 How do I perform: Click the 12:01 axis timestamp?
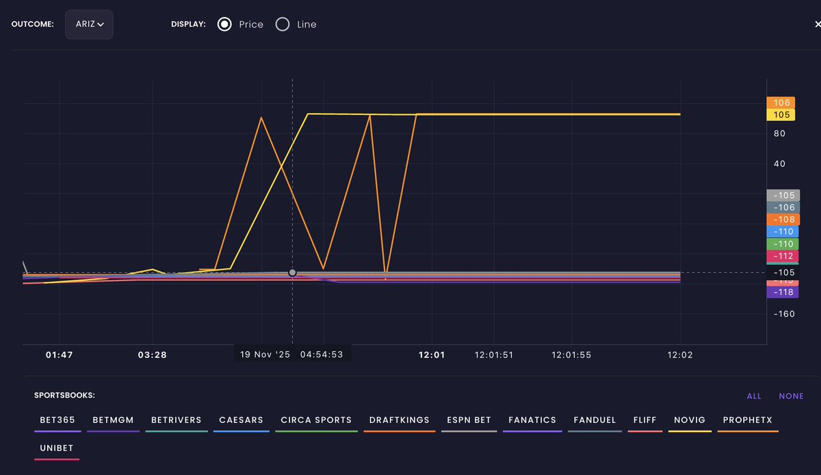point(432,355)
